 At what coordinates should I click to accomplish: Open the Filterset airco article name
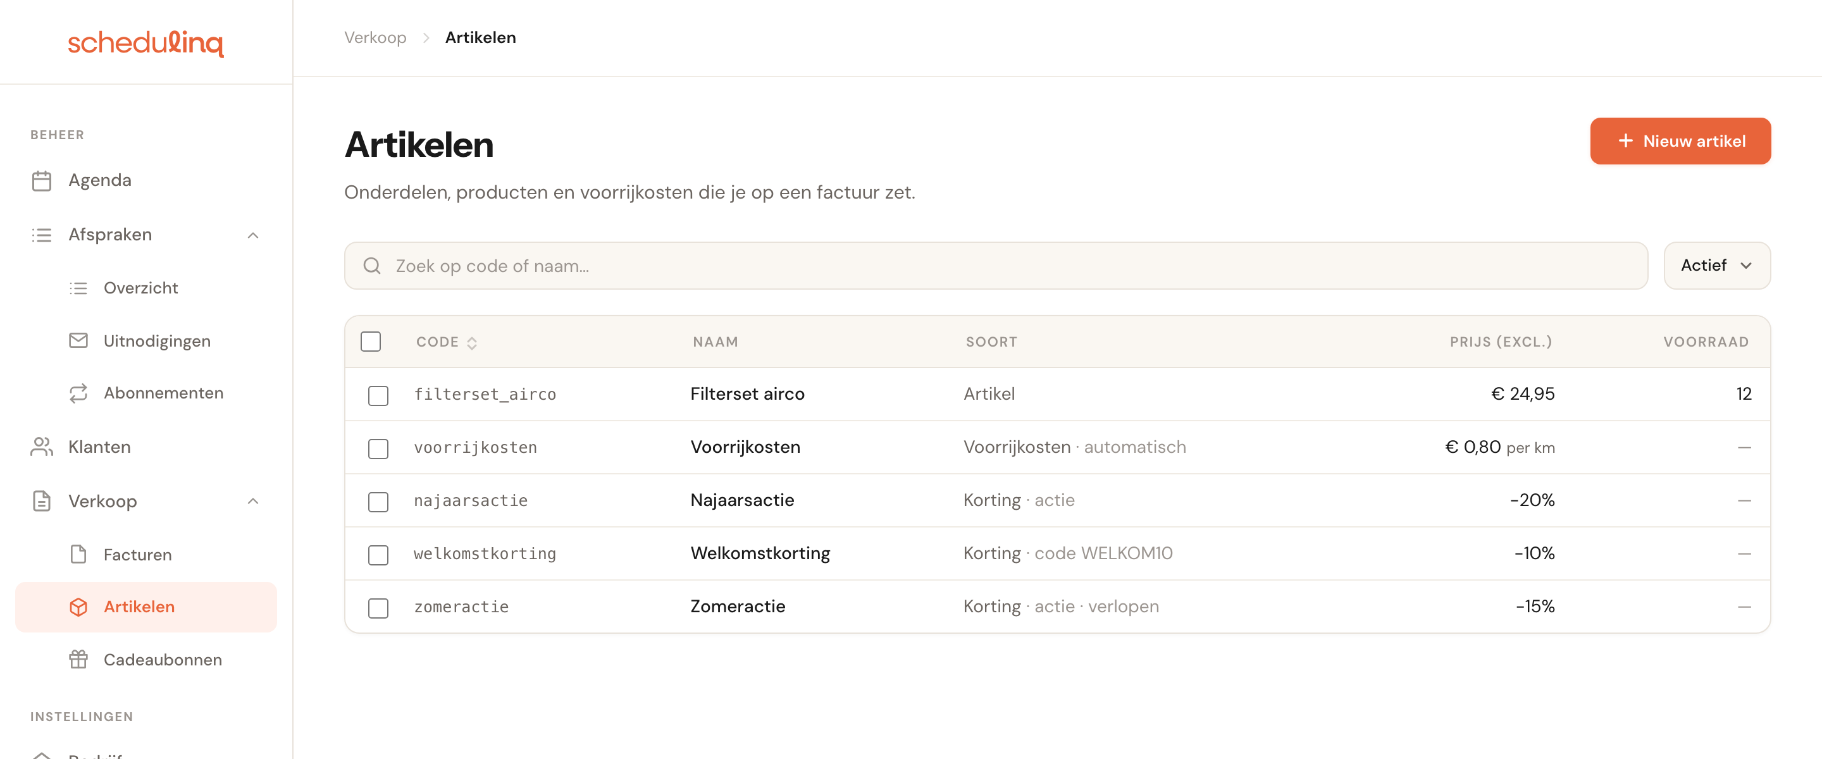pyautogui.click(x=747, y=394)
